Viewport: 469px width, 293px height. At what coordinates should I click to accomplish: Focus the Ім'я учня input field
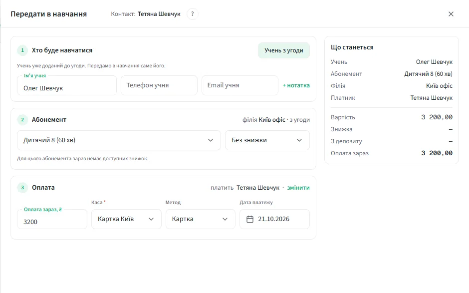pos(67,85)
